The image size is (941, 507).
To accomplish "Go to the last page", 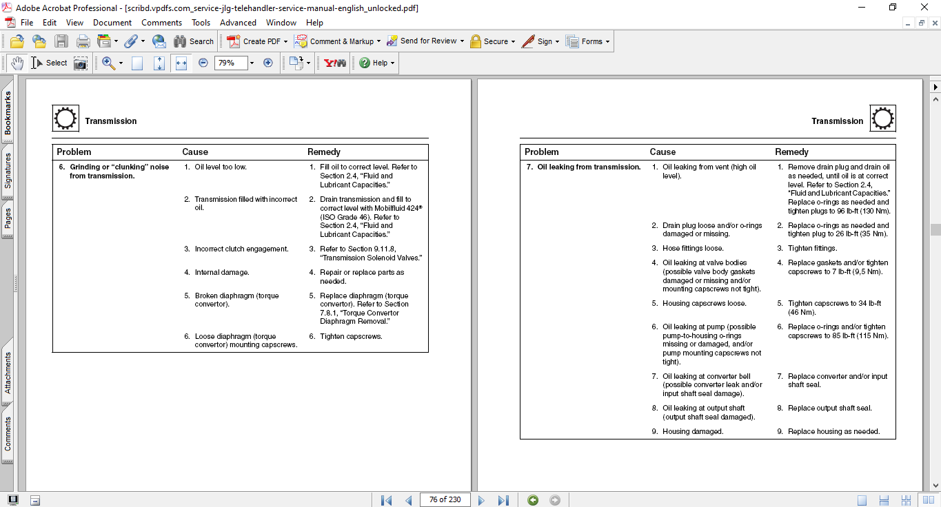I will click(x=503, y=500).
